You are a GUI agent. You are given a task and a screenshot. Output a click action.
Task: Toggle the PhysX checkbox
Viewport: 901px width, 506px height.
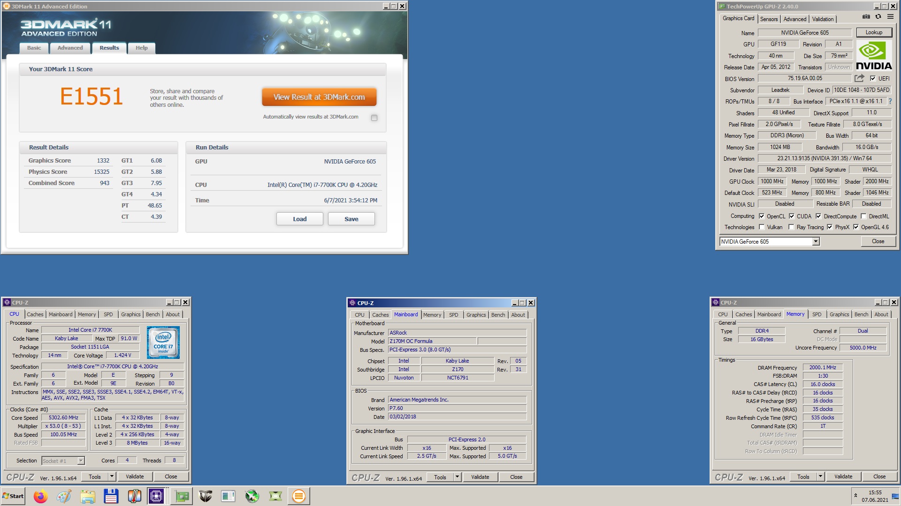830,227
